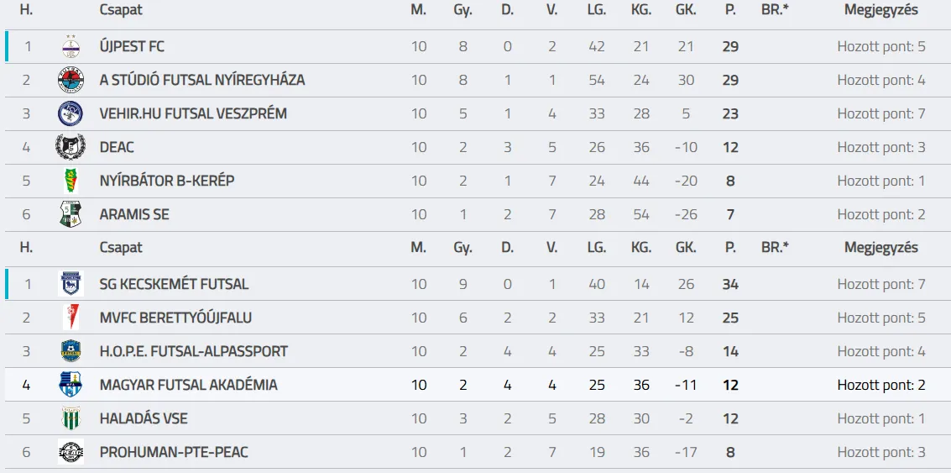Open the ÚJPEST FC team name link
The height and width of the screenshot is (473, 951).
(x=132, y=47)
